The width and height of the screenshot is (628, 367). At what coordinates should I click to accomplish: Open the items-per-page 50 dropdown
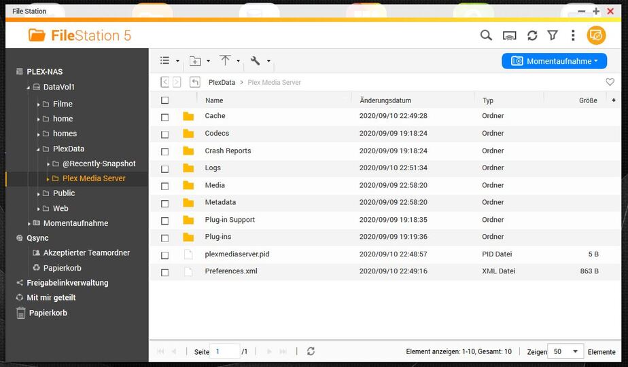[565, 351]
